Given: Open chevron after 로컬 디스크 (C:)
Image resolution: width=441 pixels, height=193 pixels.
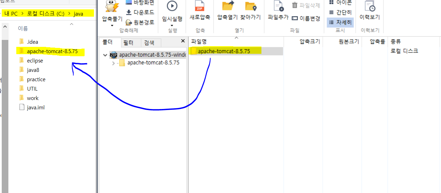Looking at the screenshot, I should click(69, 14).
